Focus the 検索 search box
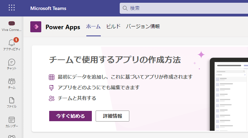Viewport: 248px width, 138px height. [184, 8]
